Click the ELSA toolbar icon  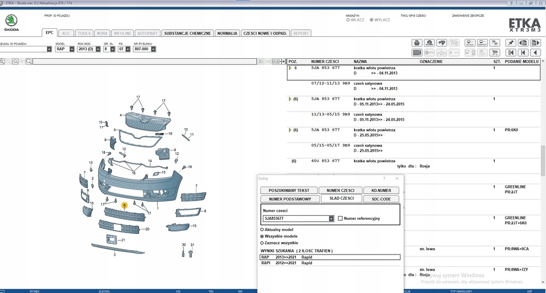[470, 43]
